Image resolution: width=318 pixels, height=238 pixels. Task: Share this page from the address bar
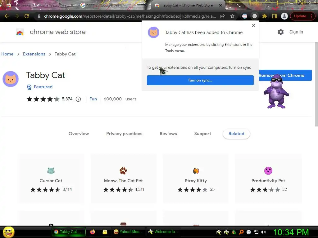tap(222, 16)
